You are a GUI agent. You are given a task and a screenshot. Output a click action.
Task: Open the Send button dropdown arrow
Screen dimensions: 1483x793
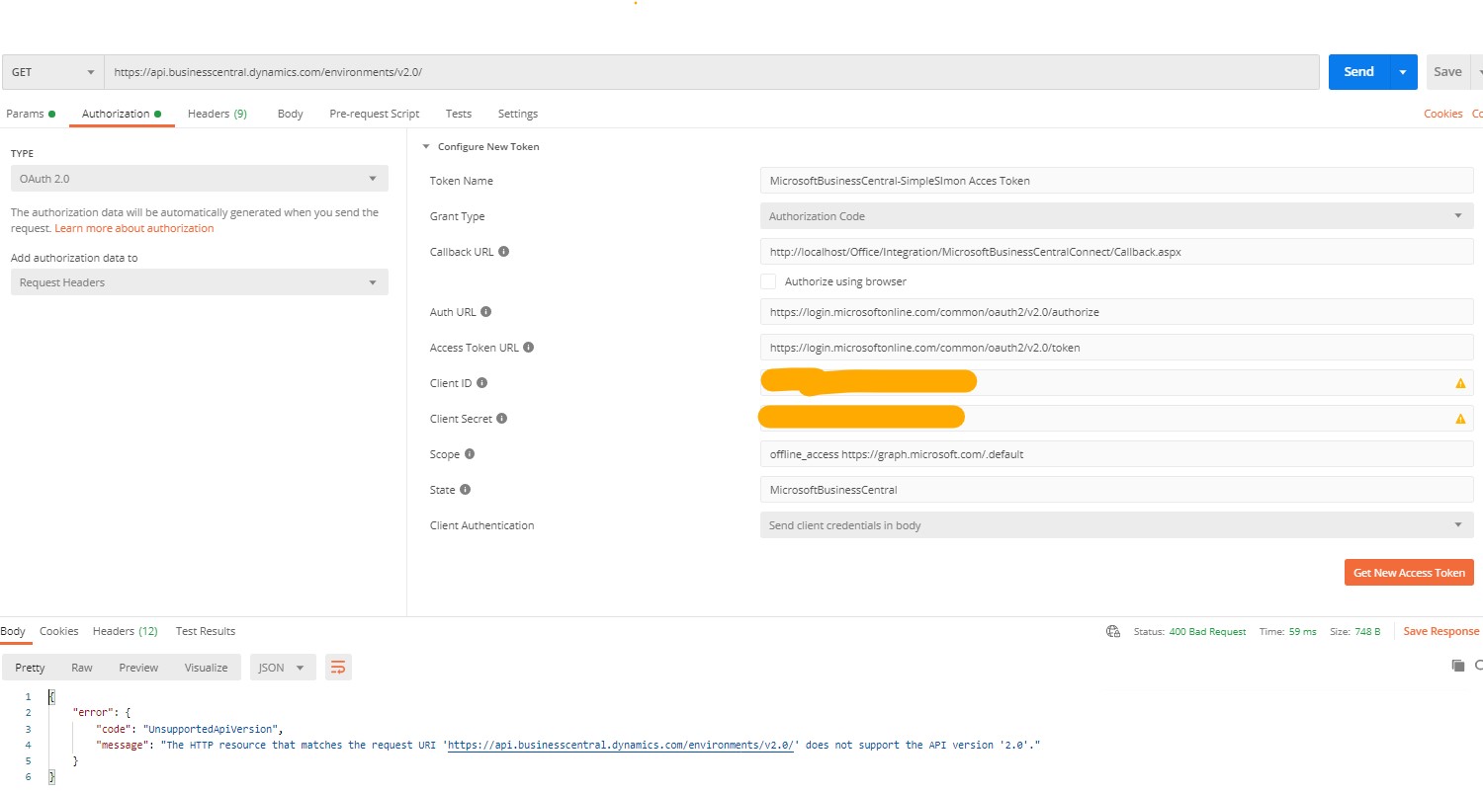pyautogui.click(x=1403, y=72)
